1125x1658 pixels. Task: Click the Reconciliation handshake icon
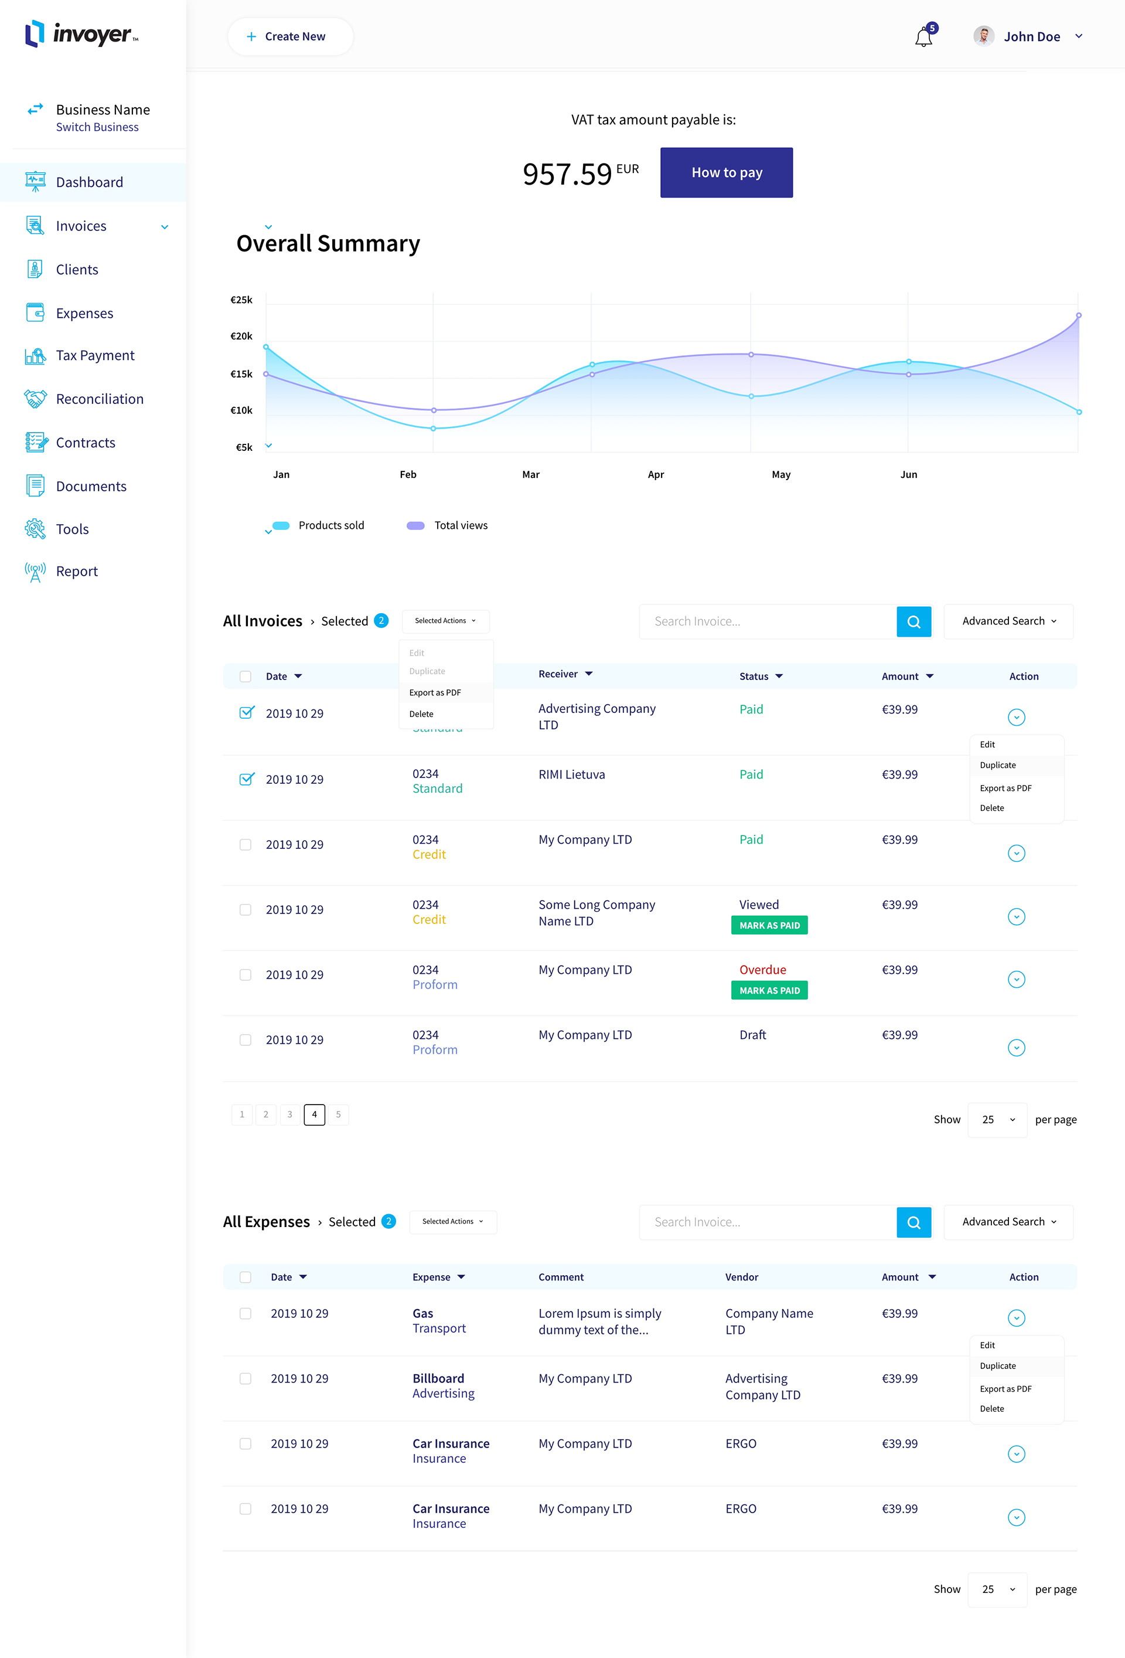pos(35,399)
